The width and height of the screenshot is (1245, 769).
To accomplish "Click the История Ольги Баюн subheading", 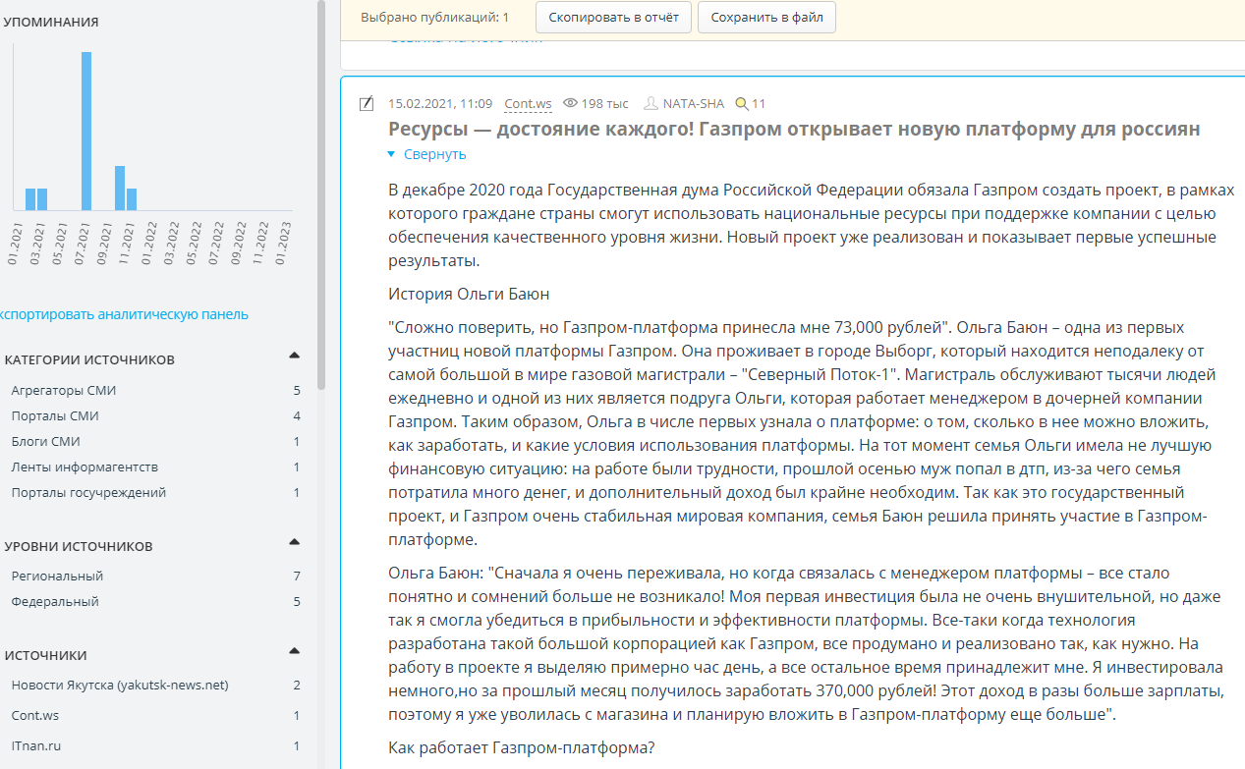I will pos(469,294).
